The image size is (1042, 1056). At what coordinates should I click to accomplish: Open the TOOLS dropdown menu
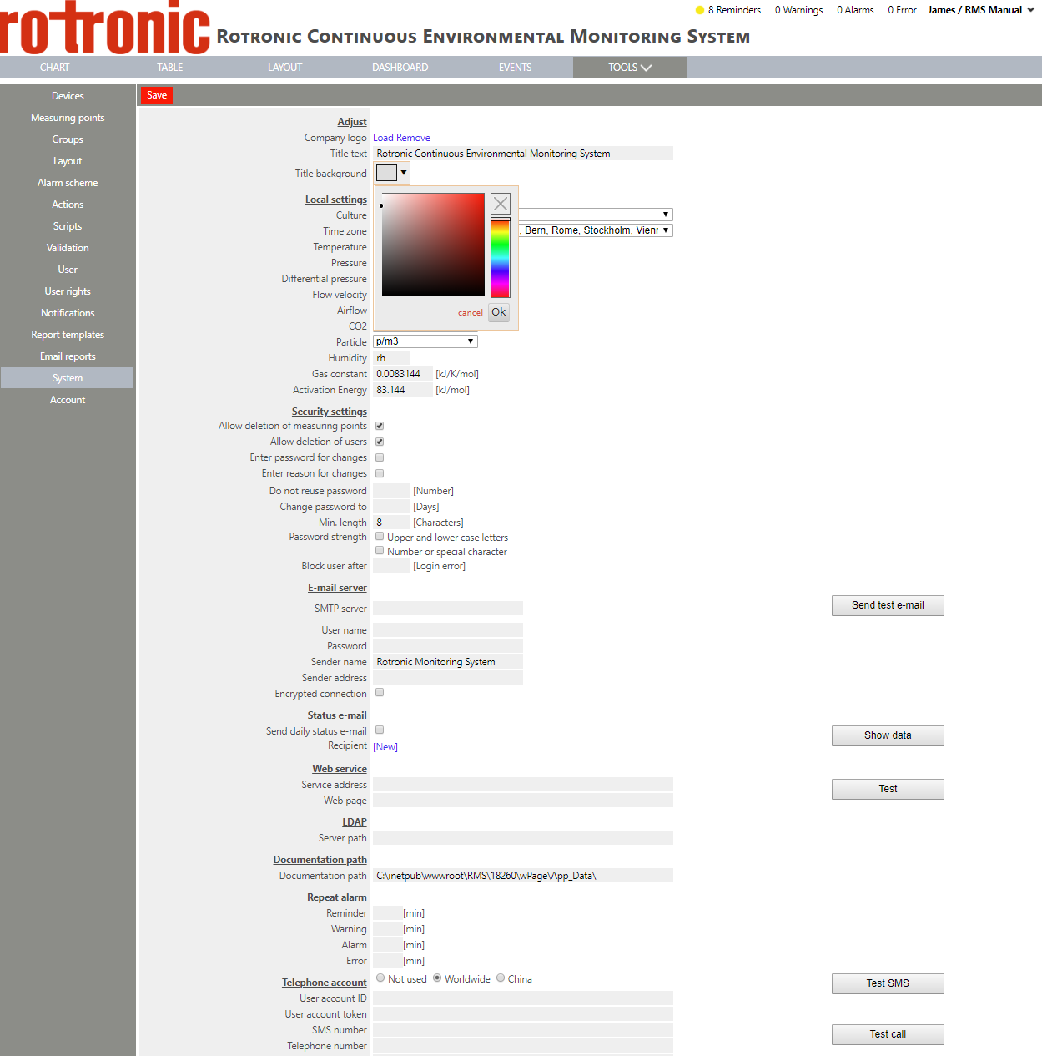pos(630,68)
